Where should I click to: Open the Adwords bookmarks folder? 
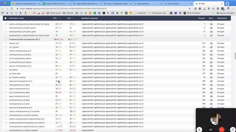tap(68, 13)
